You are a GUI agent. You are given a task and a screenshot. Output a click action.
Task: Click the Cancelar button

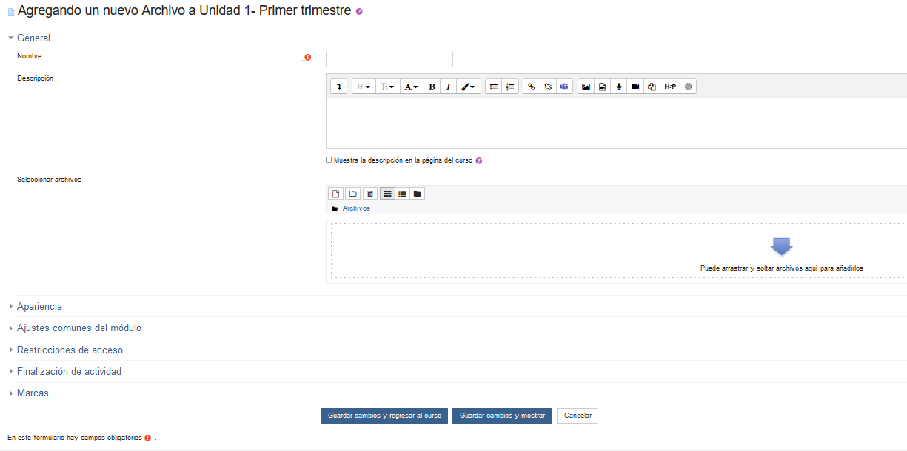point(578,416)
